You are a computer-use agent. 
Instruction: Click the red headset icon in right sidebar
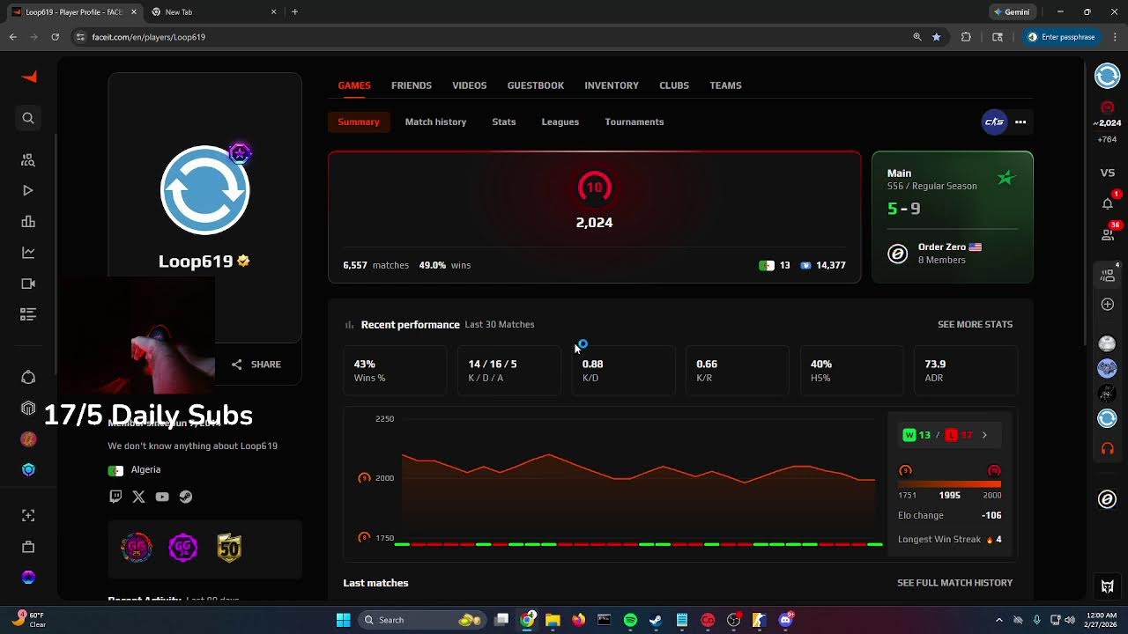tap(1108, 449)
